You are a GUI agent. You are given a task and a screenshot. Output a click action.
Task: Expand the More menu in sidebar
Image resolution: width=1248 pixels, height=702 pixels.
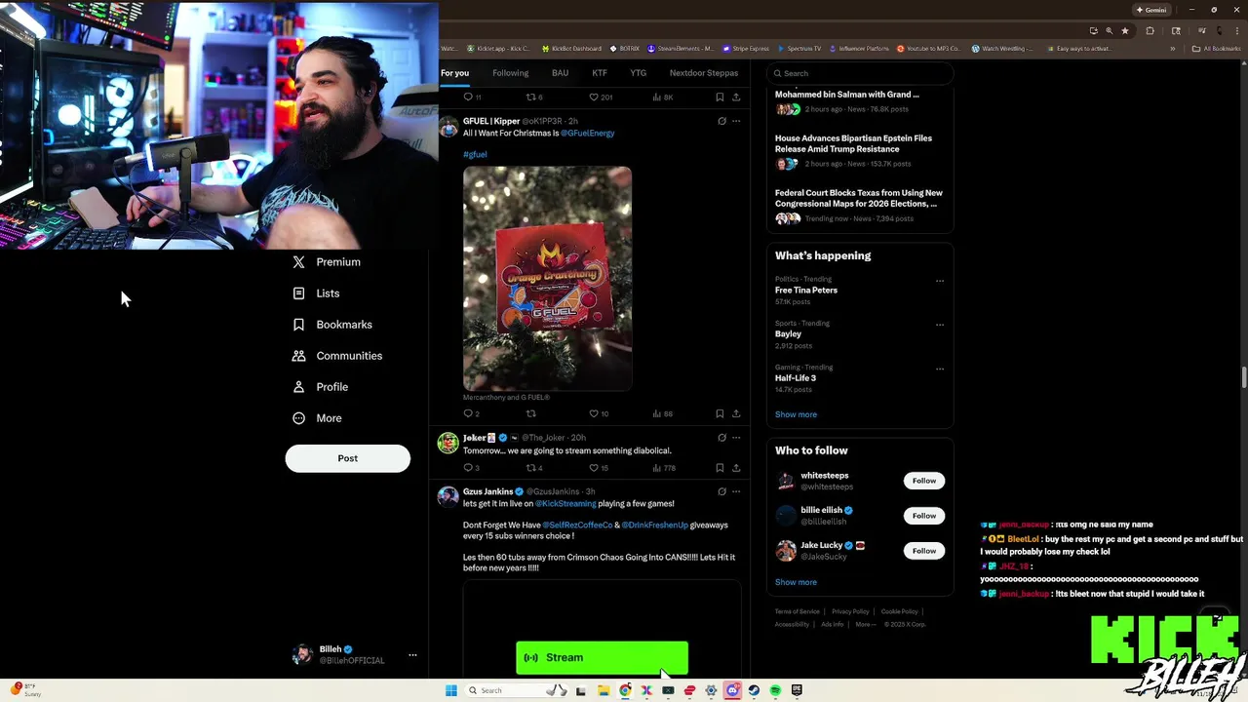[x=317, y=418]
